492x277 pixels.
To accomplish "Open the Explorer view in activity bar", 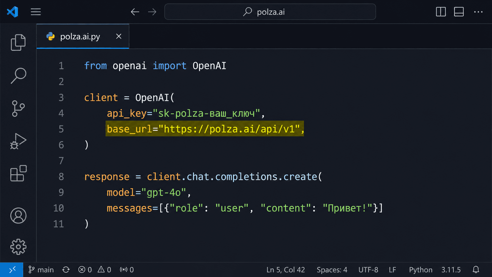I will pos(18,42).
